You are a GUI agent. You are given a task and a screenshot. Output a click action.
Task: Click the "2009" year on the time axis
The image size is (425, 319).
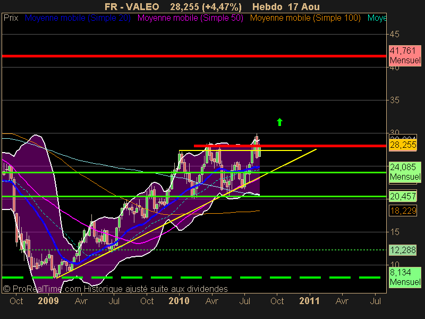48,301
